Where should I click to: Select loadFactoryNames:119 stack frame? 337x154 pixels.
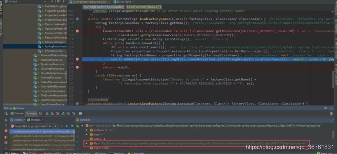click(x=42, y=132)
